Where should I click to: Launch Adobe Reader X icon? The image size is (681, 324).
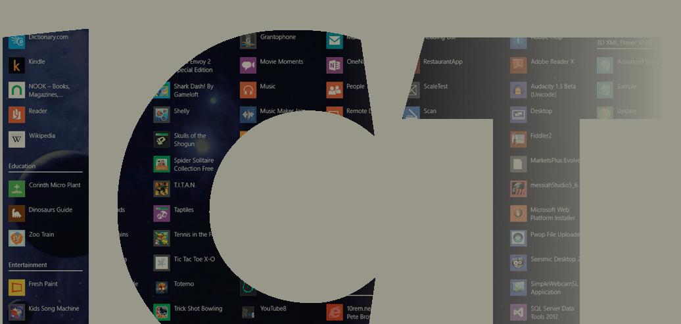click(518, 66)
